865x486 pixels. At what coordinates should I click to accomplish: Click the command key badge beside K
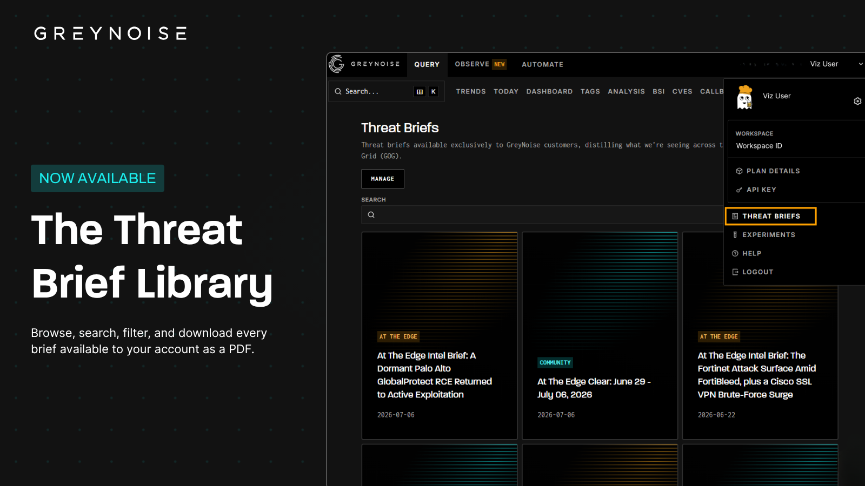coord(420,92)
